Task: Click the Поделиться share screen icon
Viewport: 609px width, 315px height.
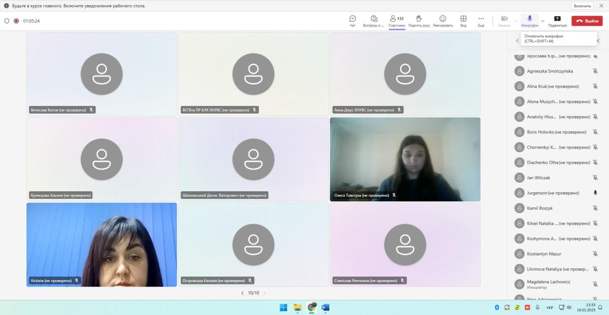Action: click(x=557, y=19)
